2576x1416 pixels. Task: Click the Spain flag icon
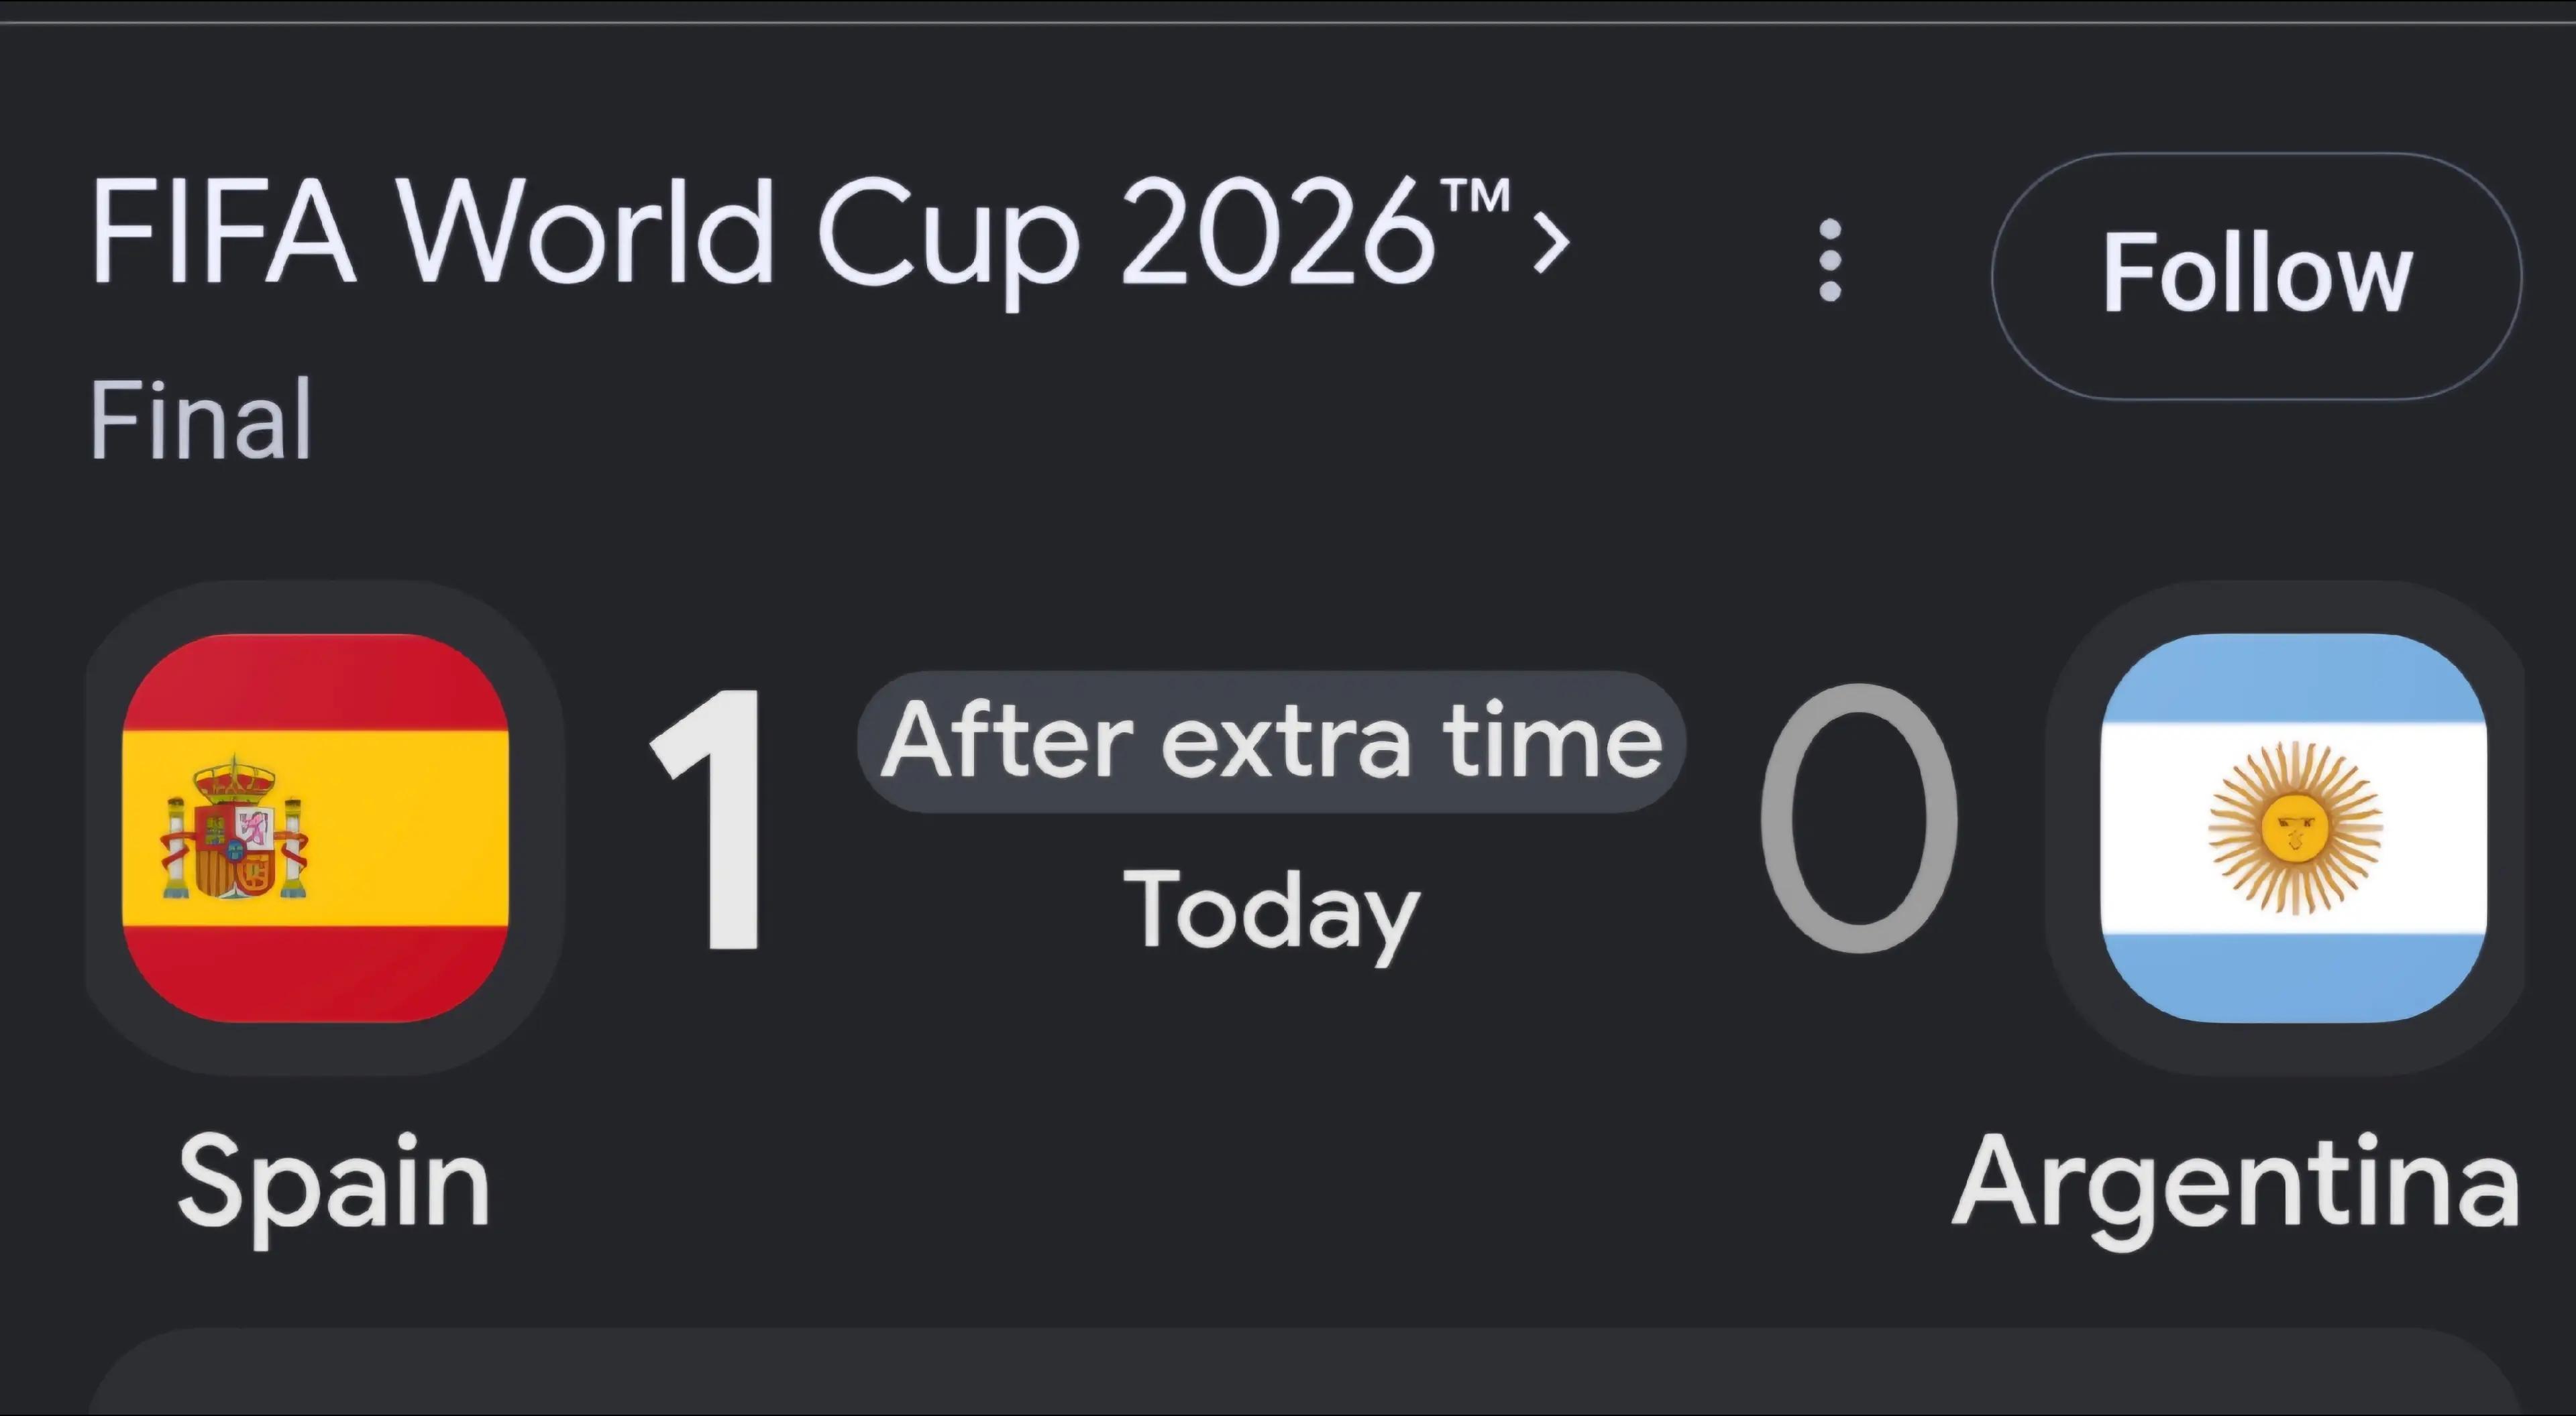[x=315, y=827]
